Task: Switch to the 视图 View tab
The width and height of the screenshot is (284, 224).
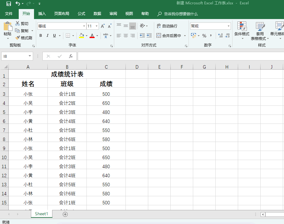Action: click(x=129, y=14)
